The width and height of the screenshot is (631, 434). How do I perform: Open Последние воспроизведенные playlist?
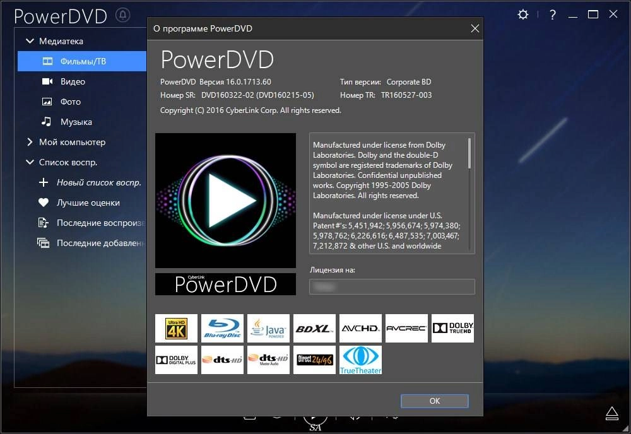100,223
